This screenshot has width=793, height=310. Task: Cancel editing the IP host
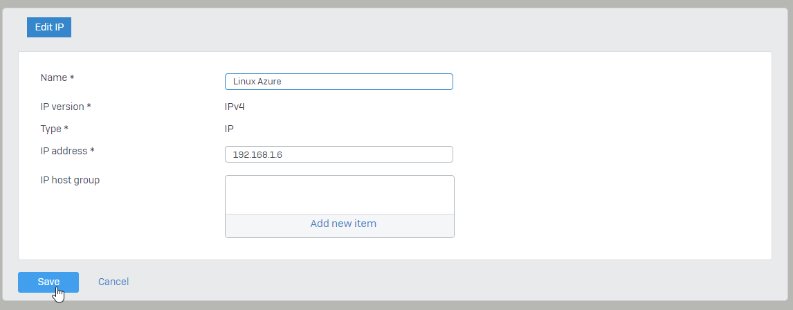[113, 282]
